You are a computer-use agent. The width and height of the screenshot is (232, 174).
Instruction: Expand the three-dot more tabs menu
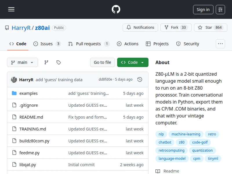220,44
